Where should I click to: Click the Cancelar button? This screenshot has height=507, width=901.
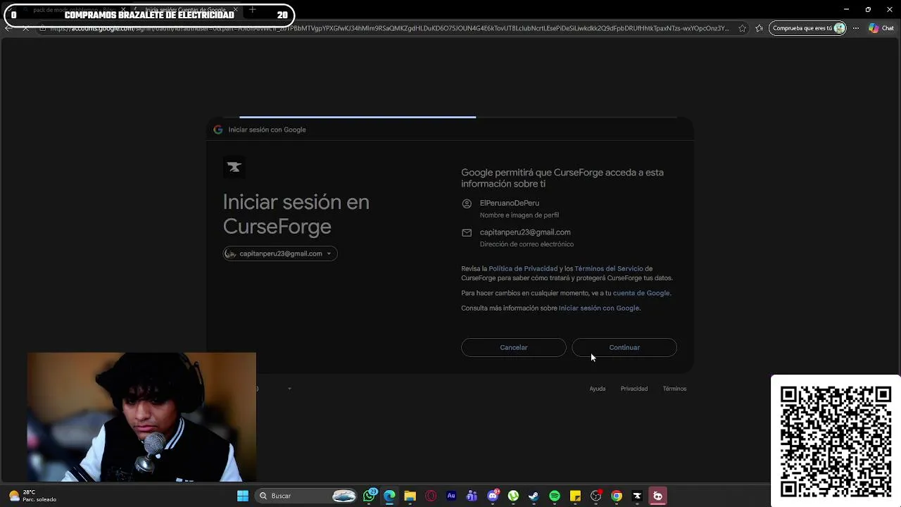point(513,347)
